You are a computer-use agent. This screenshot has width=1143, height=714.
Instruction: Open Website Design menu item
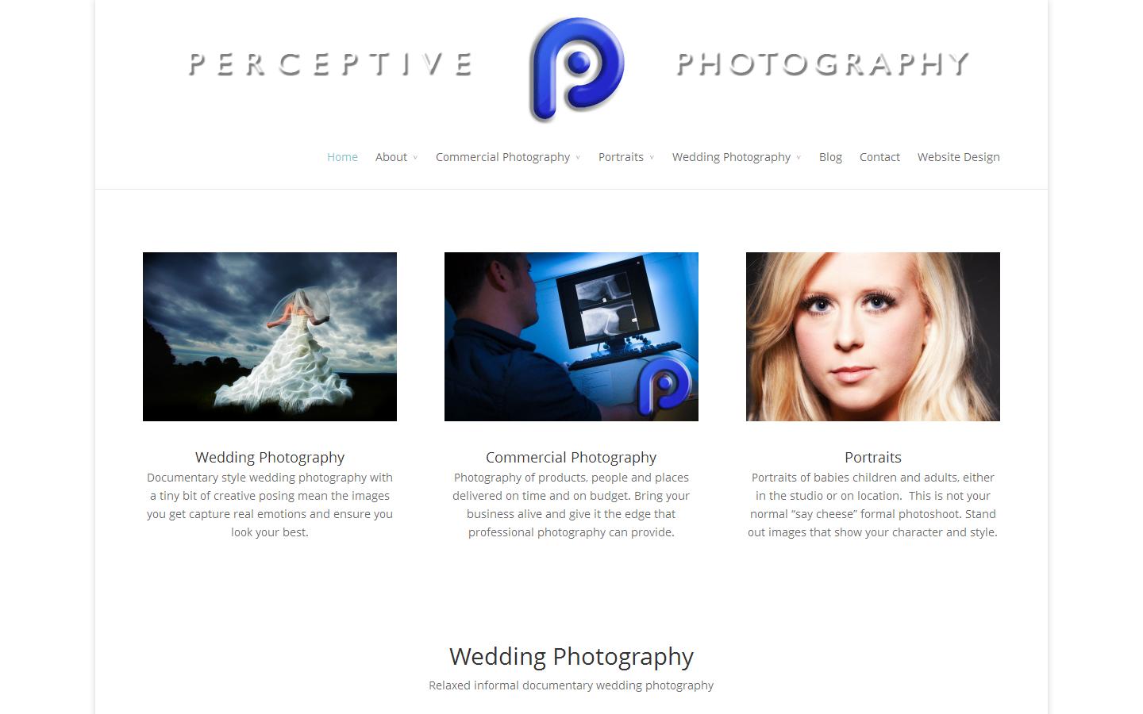[x=958, y=157]
